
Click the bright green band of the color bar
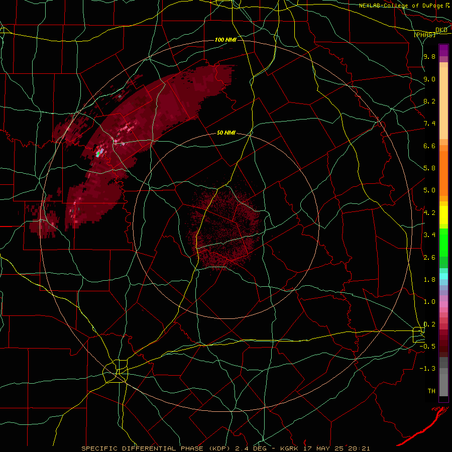(443, 242)
